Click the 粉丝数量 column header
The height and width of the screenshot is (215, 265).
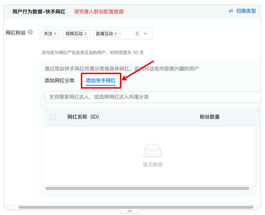[x=210, y=117]
